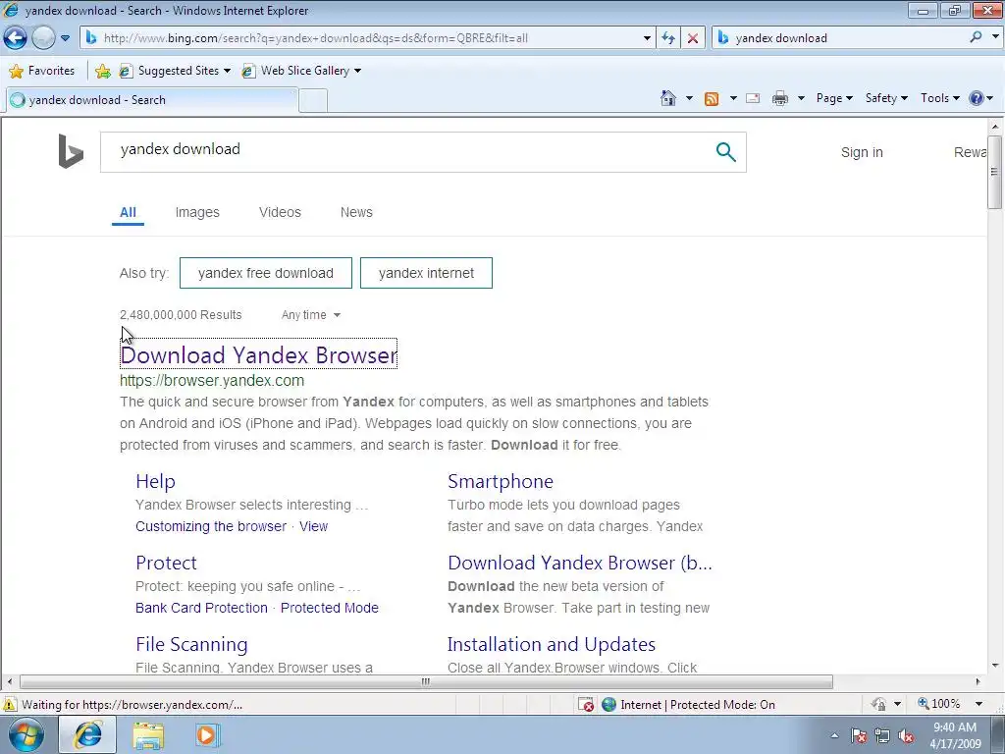Click the View link under Help
The height and width of the screenshot is (754, 1005).
(313, 526)
